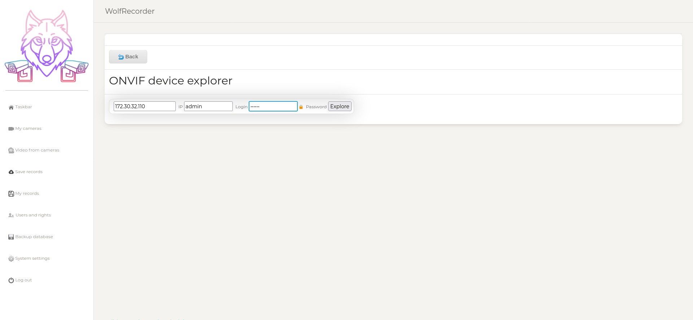Focus the IP address input field
The width and height of the screenshot is (693, 320).
point(144,106)
